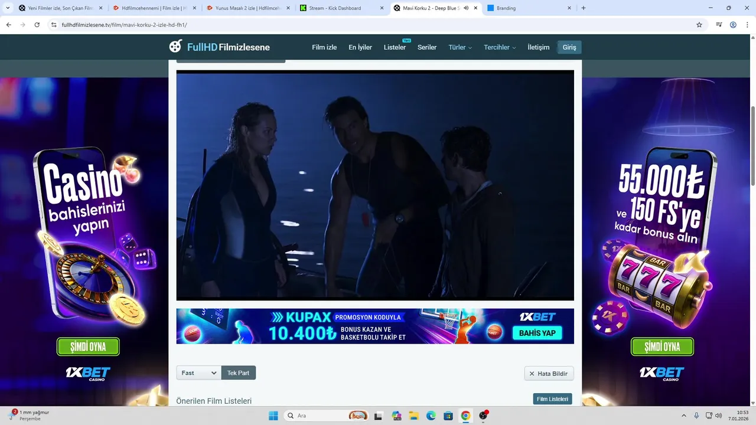Open the Chrome profile icon
This screenshot has height=425, width=756.
click(x=733, y=25)
